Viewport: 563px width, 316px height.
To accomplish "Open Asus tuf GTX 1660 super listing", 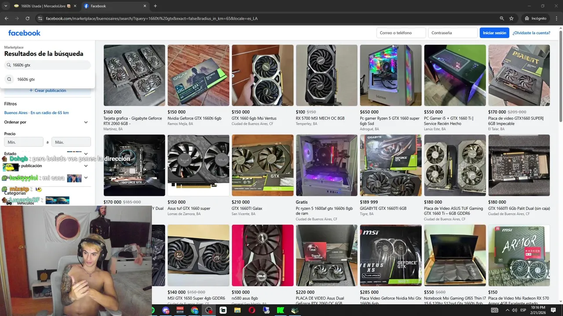I will [198, 176].
